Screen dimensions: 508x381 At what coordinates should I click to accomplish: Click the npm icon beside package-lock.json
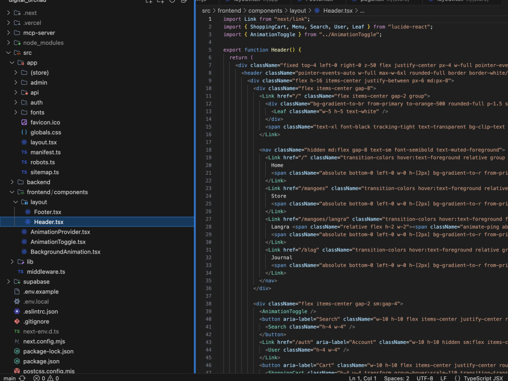[17, 351]
